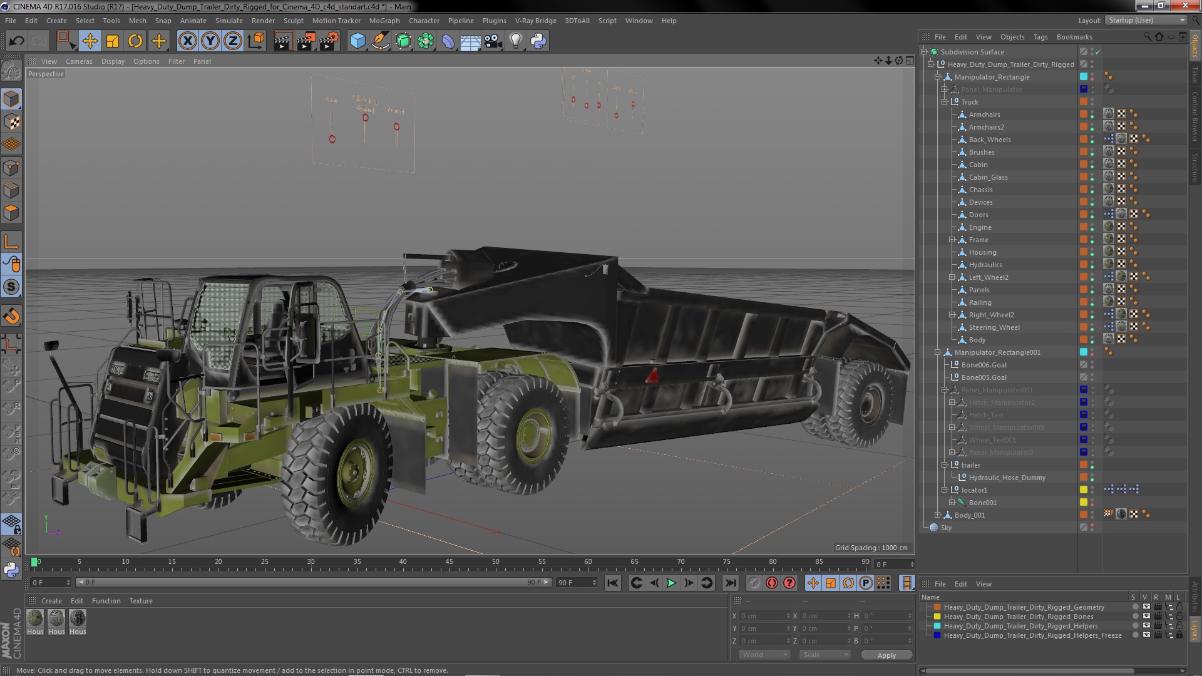This screenshot has width=1202, height=676.
Task: Apply the coordinate values
Action: [886, 655]
